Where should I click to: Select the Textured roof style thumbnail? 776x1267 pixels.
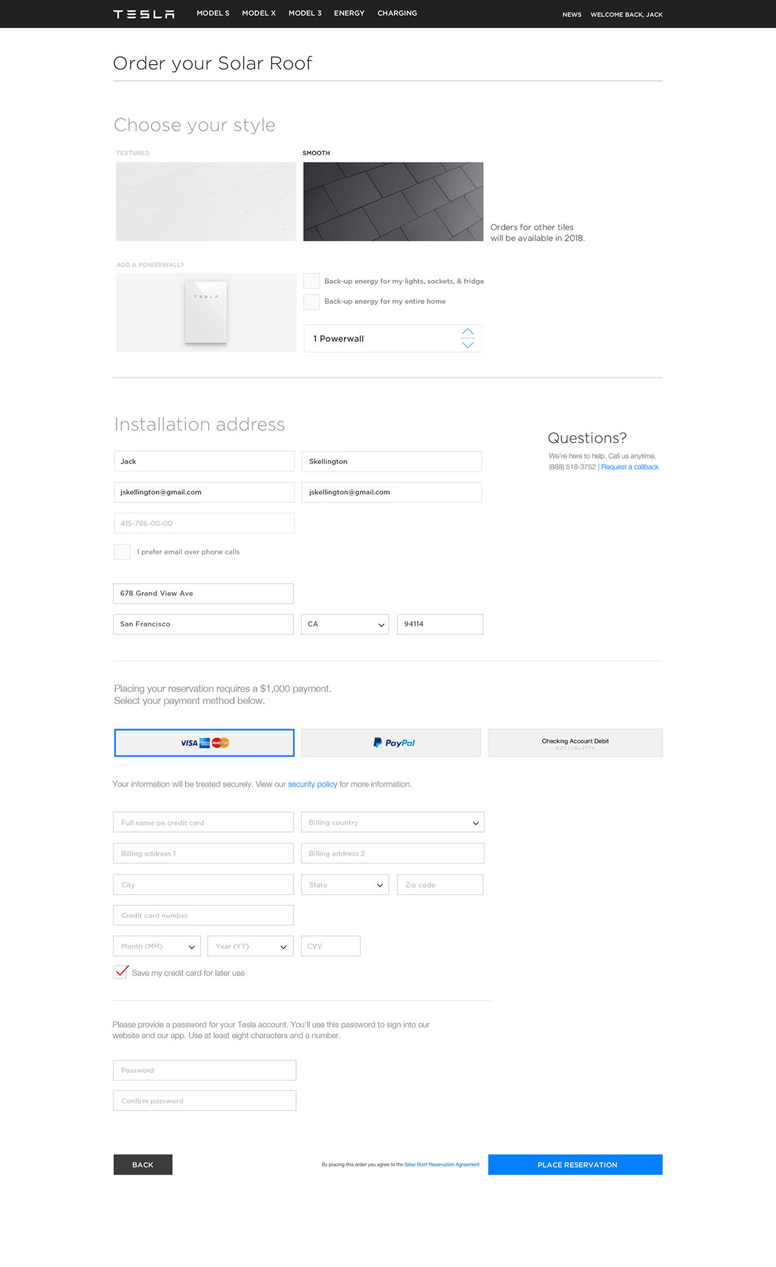pyautogui.click(x=206, y=202)
